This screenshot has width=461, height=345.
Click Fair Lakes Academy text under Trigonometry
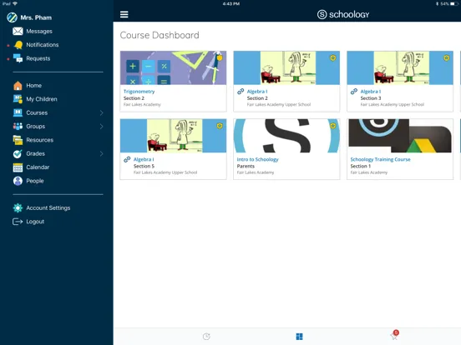(142, 105)
